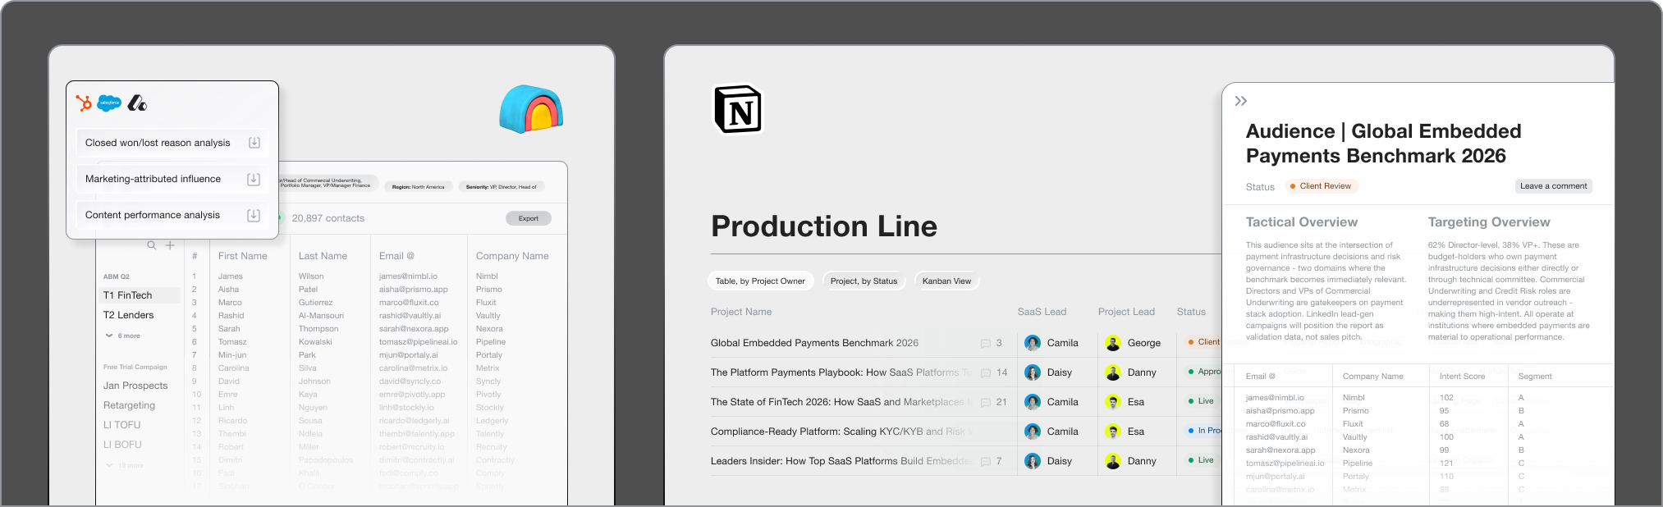Select Project, by Status view

point(864,281)
